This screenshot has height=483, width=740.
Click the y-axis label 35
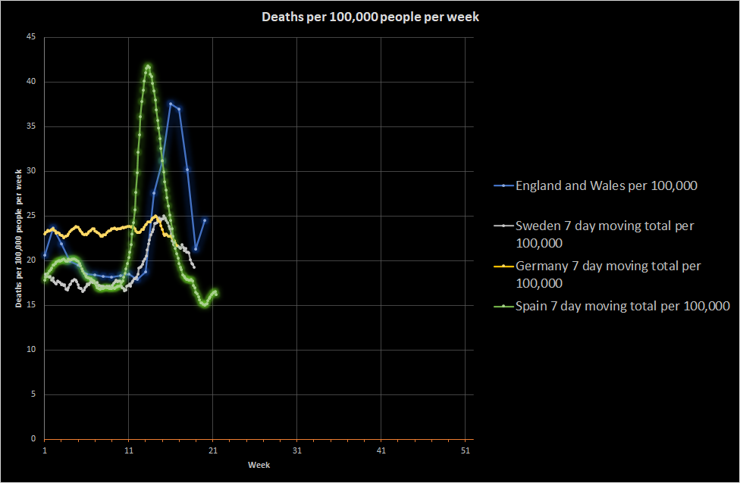tap(31, 126)
